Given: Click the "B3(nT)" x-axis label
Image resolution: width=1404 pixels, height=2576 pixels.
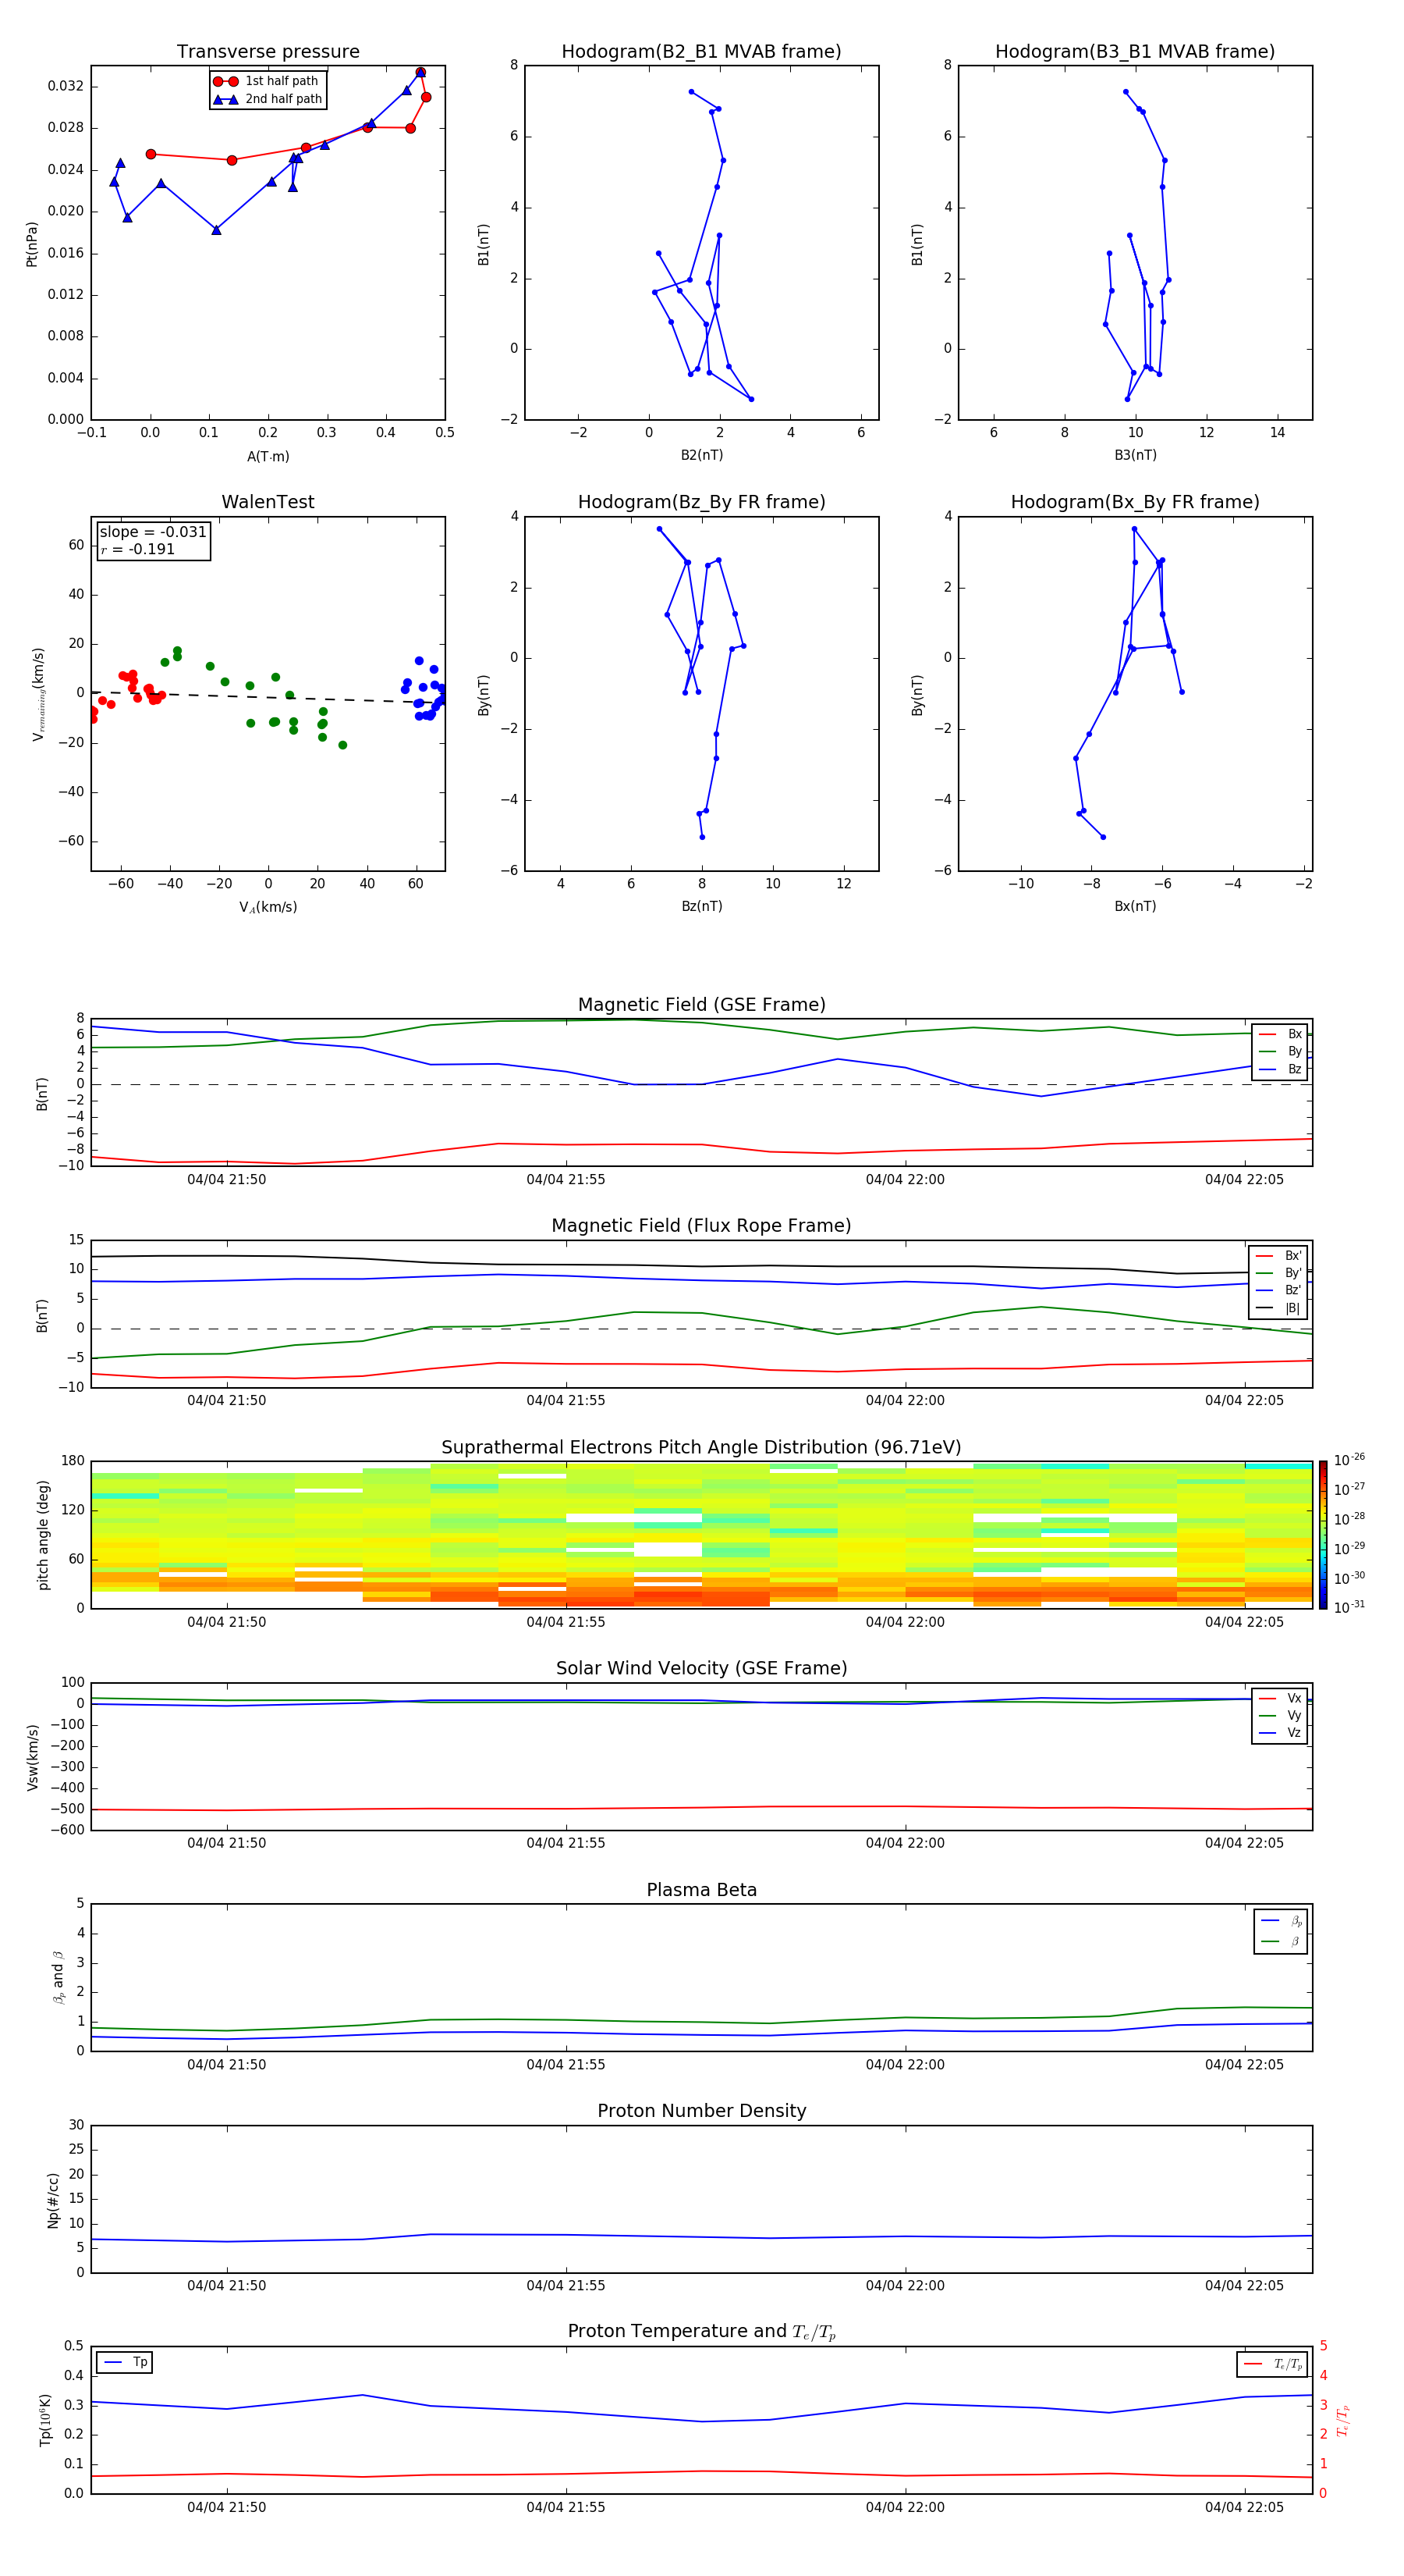Looking at the screenshot, I should point(1135,455).
